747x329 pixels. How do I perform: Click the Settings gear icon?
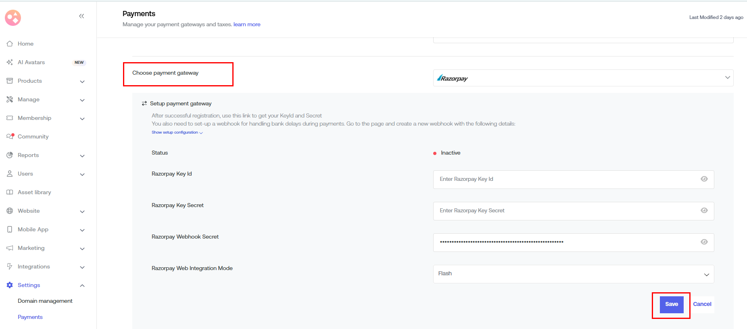click(10, 285)
